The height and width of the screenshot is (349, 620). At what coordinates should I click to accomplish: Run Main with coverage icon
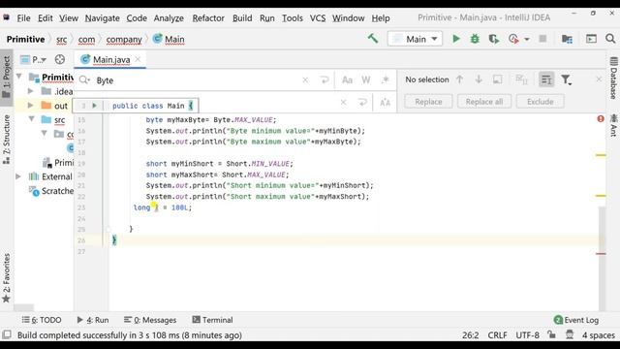[x=493, y=39]
